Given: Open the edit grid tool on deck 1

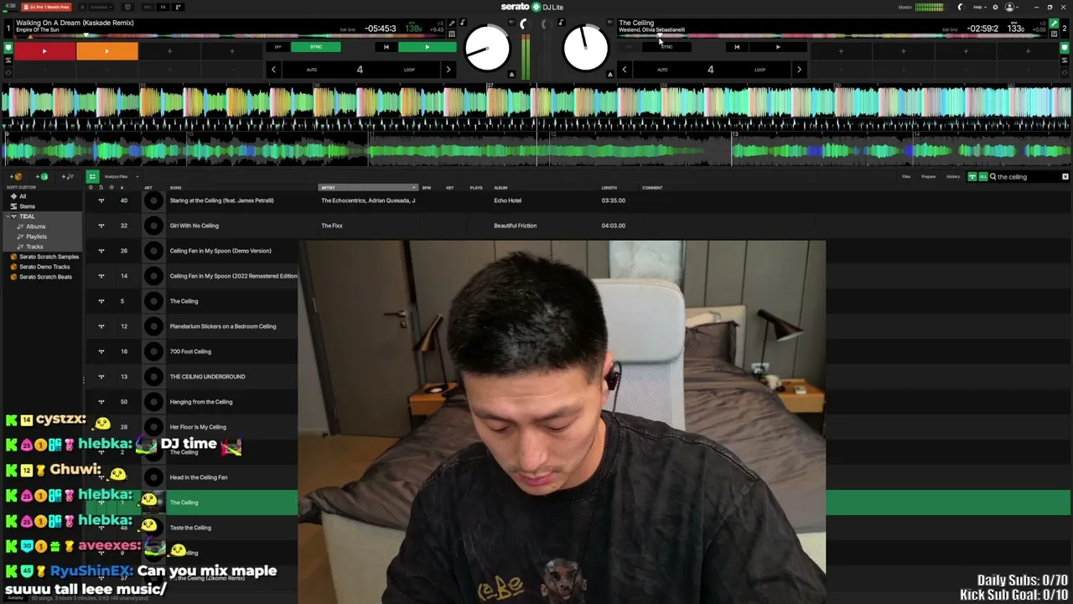Looking at the screenshot, I should [348, 29].
